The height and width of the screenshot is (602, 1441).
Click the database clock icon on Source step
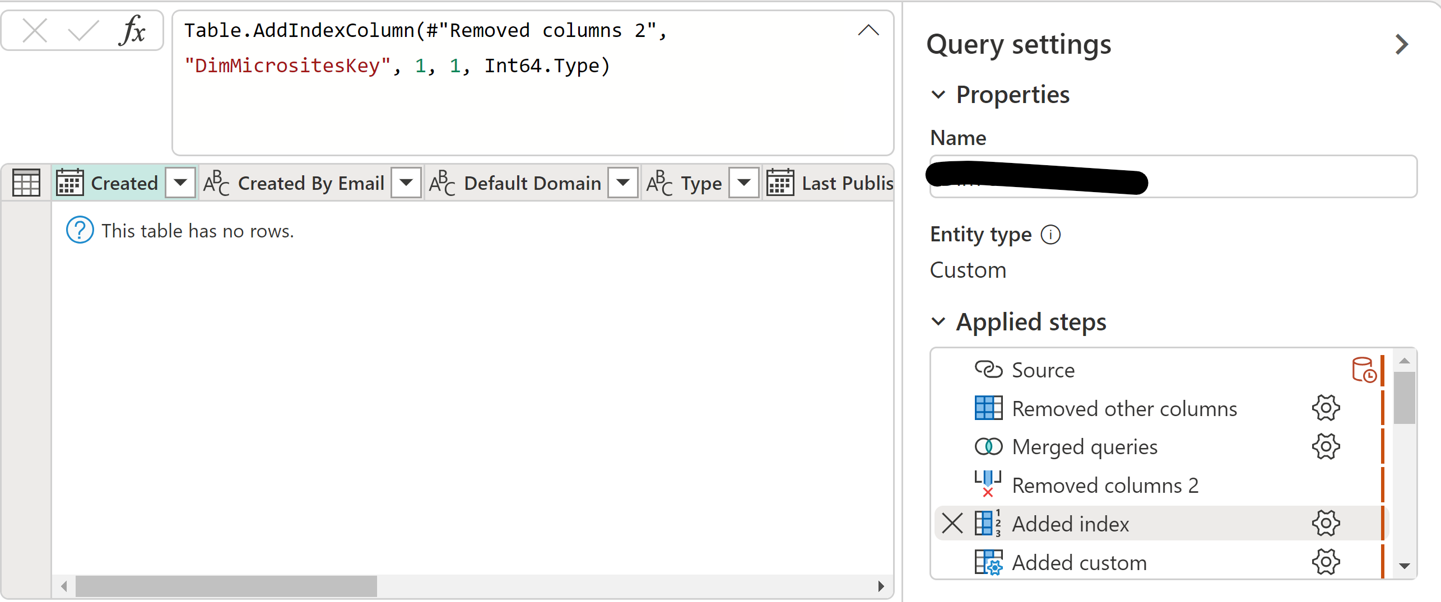1364,370
